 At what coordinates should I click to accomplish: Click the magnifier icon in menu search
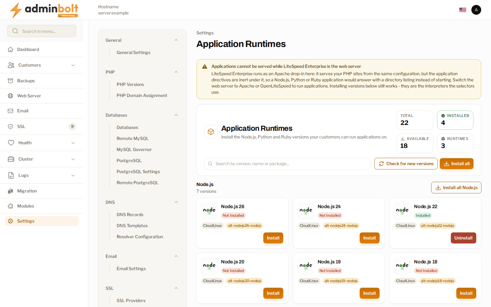coord(15,31)
